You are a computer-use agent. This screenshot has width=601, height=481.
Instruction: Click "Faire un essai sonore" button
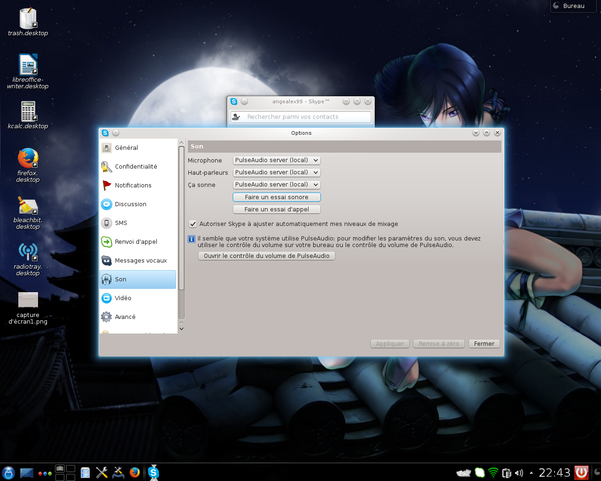pos(277,197)
